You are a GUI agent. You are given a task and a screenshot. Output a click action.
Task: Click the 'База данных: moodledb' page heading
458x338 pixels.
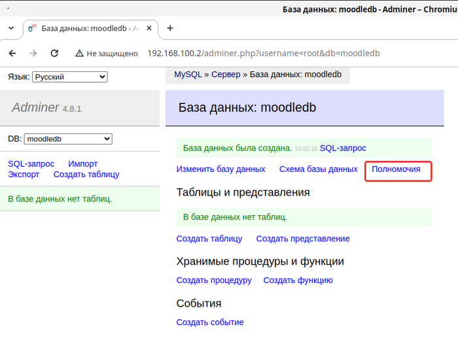(x=247, y=107)
